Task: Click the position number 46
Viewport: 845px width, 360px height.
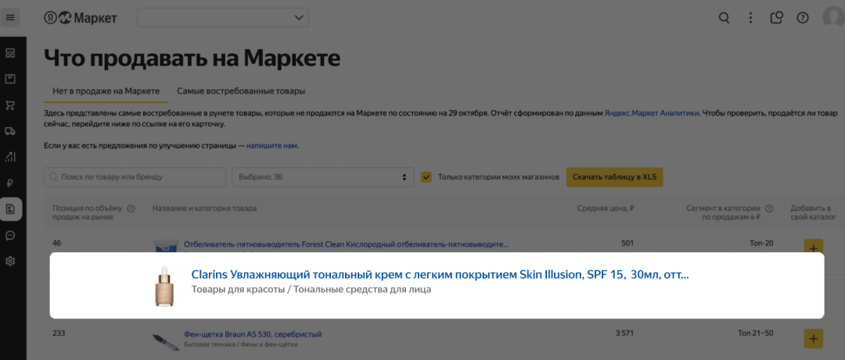Action: [56, 243]
